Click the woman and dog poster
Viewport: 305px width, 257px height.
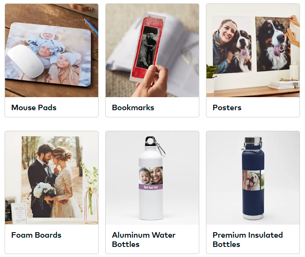point(232,45)
